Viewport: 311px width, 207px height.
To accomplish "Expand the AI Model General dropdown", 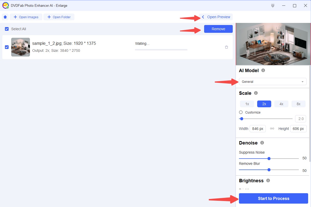I will [x=273, y=81].
